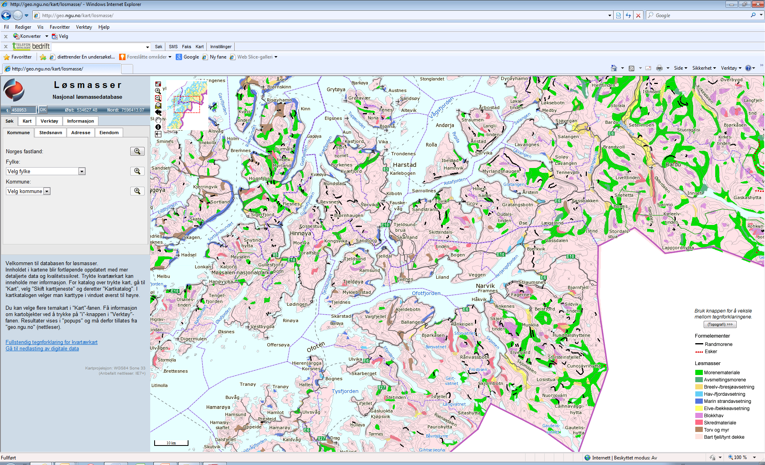The width and height of the screenshot is (765, 465).
Task: Click the (Topografi) >>> legend toggle button
Action: (720, 324)
